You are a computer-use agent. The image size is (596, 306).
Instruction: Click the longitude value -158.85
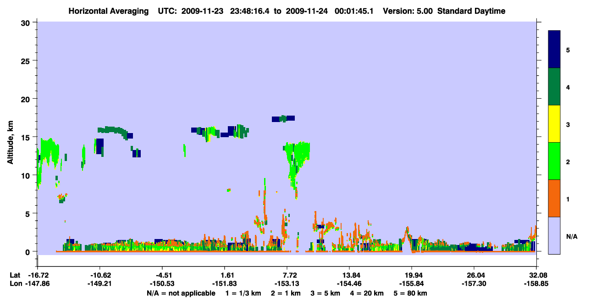point(536,284)
